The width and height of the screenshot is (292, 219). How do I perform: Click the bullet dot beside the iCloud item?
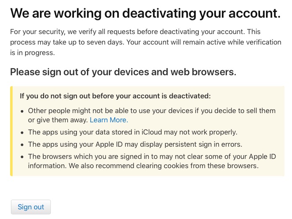[22, 132]
